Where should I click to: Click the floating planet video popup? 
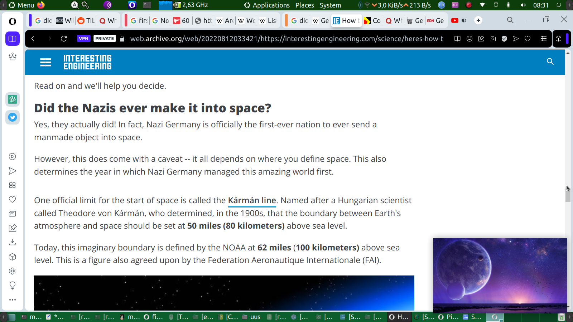point(500,275)
